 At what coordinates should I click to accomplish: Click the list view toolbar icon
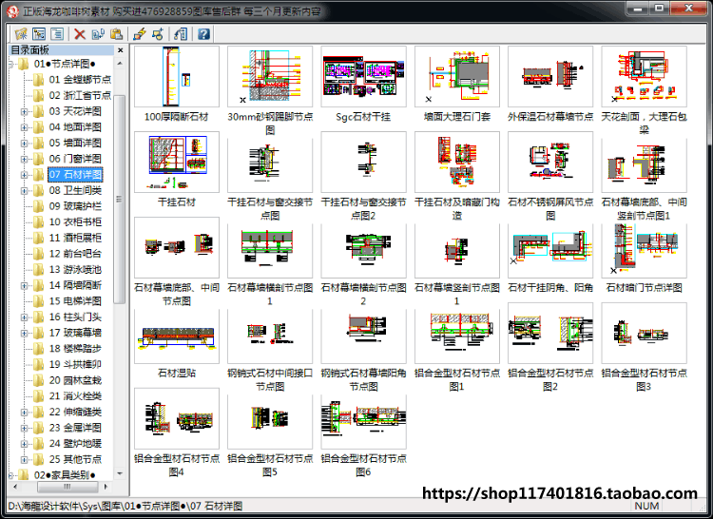click(x=57, y=33)
